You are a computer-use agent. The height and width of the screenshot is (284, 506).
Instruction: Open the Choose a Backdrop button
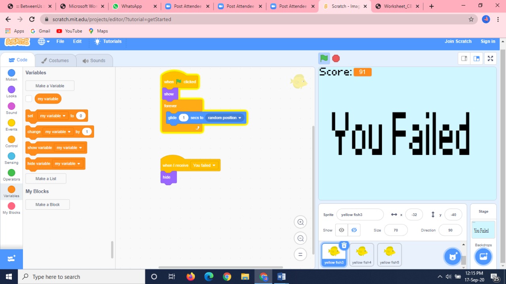483,257
